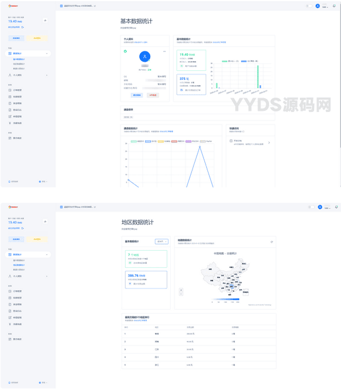This screenshot has height=389, width=341.
Task: Click the map zoom-in plus button
Action: tap(181, 290)
